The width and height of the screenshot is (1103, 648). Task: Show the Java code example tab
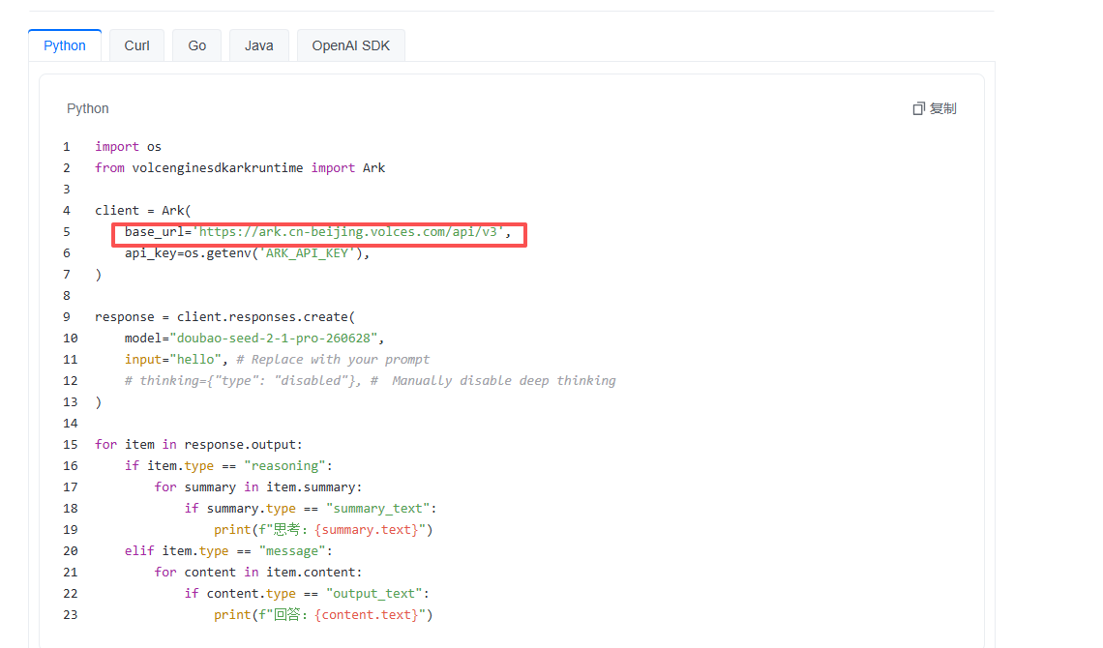point(259,45)
